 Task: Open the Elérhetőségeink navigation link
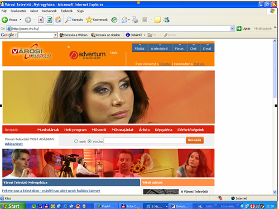191,130
